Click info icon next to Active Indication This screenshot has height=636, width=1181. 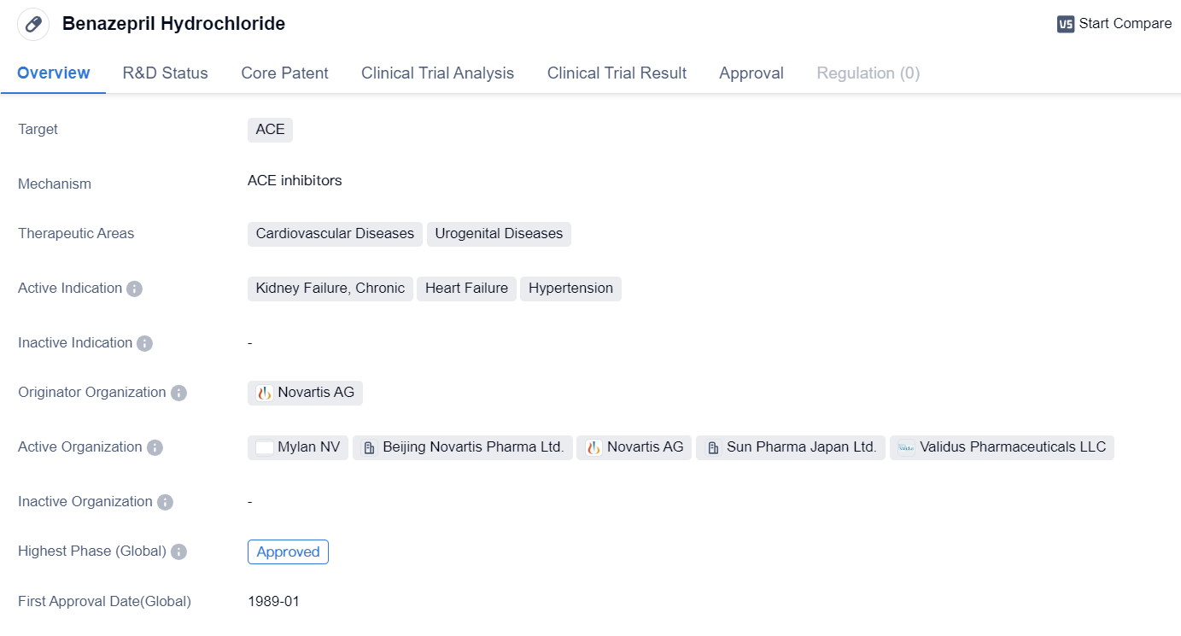pos(134,289)
